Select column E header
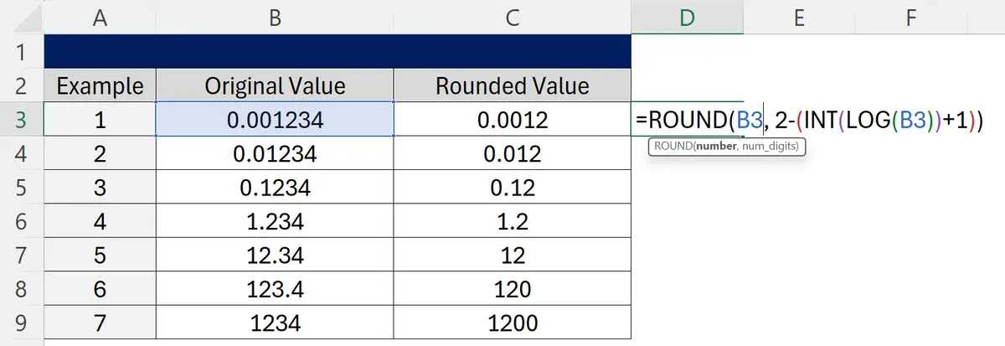 (x=799, y=17)
